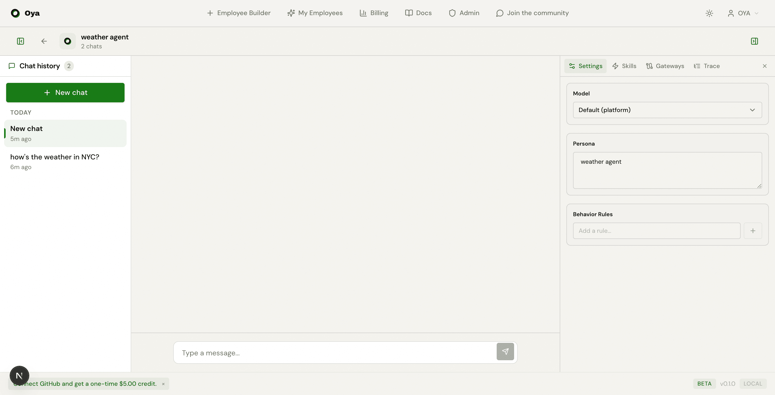Switch to the Skills tab
775x395 pixels.
[624, 66]
